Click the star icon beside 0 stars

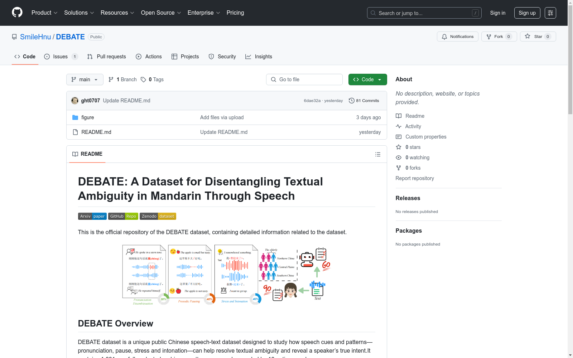tap(399, 147)
